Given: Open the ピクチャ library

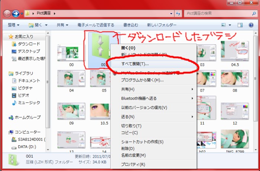Looking at the screenshot, I should click(22, 88).
